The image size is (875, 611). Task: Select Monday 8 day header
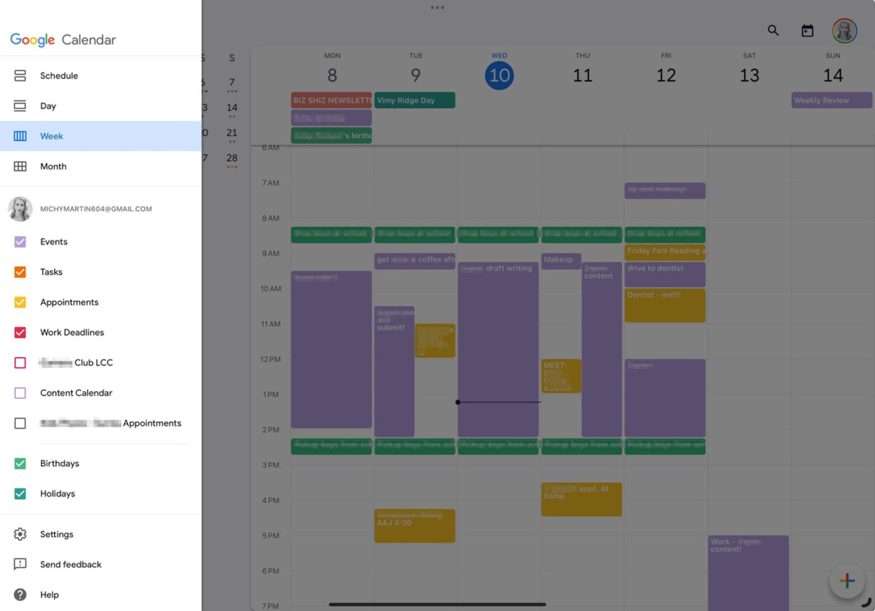332,70
